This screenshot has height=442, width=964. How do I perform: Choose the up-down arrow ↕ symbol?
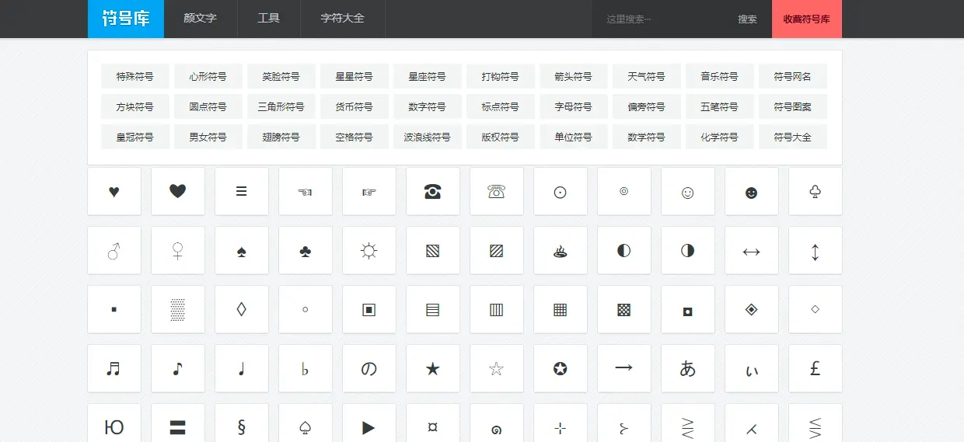click(x=816, y=250)
